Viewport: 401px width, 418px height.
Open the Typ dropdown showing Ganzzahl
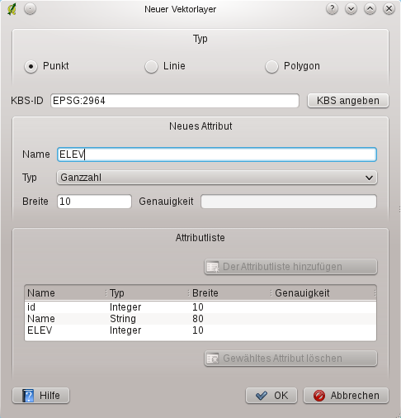click(x=217, y=178)
